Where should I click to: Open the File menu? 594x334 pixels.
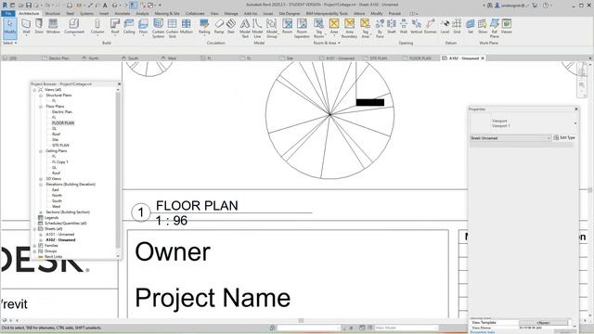[x=8, y=13]
